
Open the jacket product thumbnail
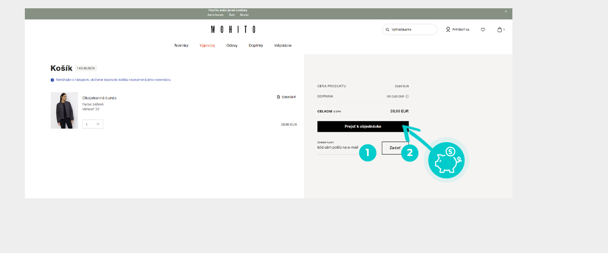[64, 110]
